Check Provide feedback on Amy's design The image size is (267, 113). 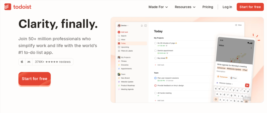[x=155, y=86]
